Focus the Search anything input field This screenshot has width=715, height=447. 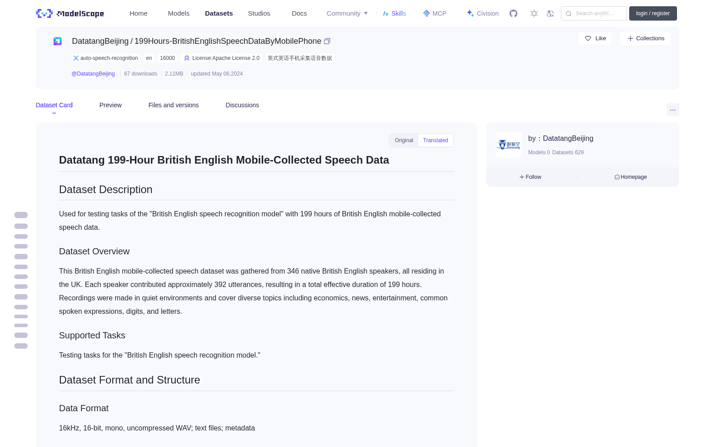point(594,13)
